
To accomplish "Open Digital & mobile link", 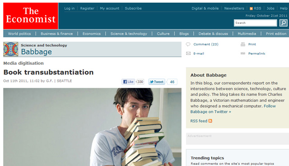I will point(205,8).
